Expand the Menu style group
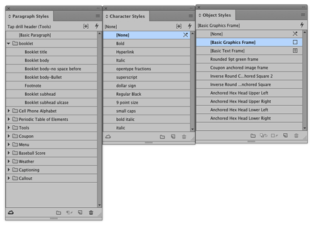This screenshot has width=314, height=226. tap(9, 145)
